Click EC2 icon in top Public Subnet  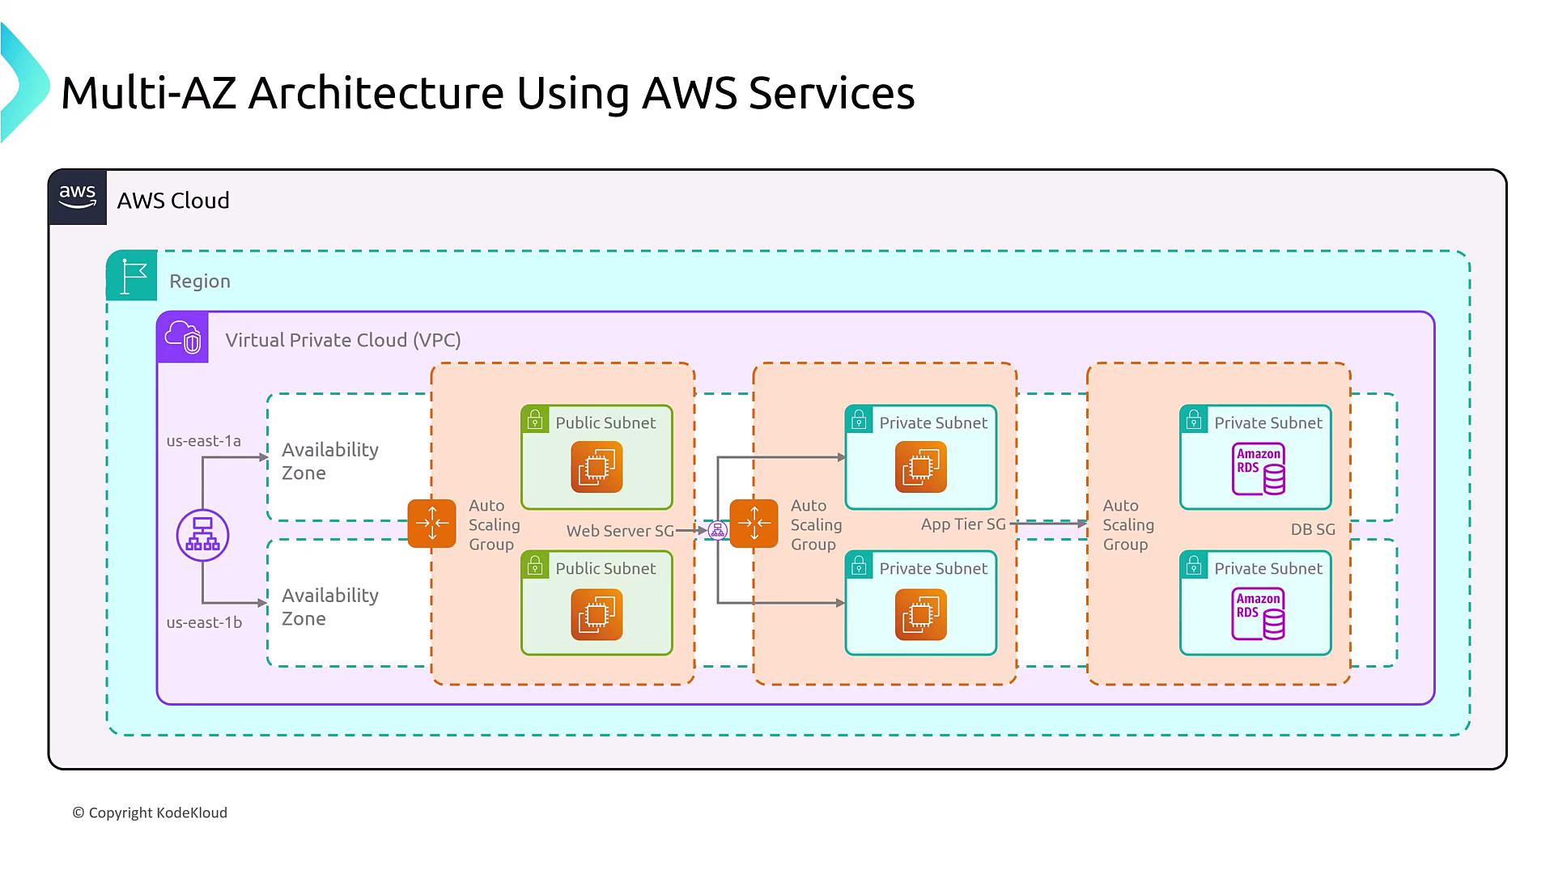click(x=597, y=467)
